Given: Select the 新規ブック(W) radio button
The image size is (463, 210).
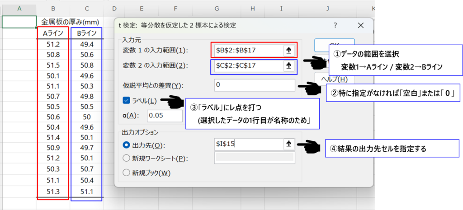Looking at the screenshot, I should [126, 172].
